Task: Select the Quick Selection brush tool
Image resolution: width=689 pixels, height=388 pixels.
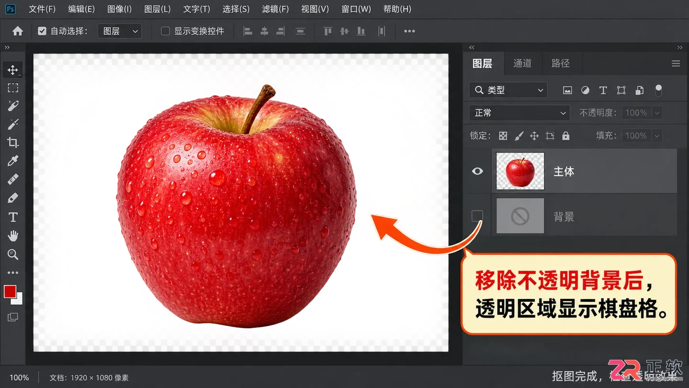Action: coord(13,106)
